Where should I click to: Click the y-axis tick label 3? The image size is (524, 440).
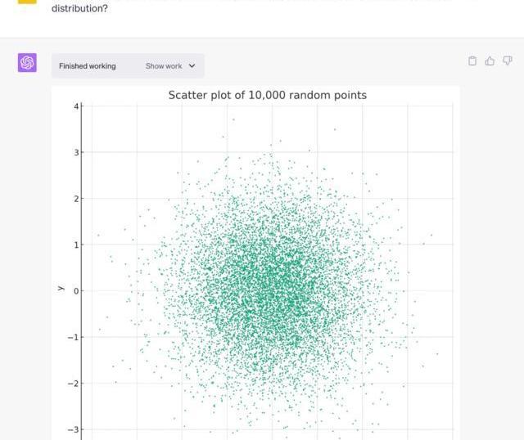tap(75, 152)
